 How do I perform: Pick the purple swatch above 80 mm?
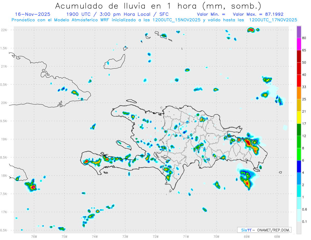click(299, 32)
